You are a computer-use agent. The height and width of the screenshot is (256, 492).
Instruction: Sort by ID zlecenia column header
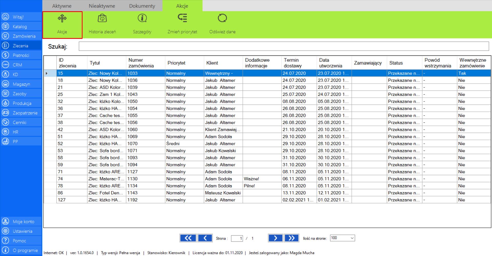click(72, 63)
